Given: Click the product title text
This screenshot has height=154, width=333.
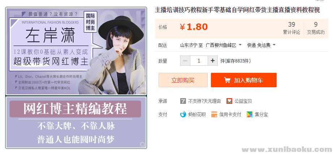Looking at the screenshot, I should point(237,10).
